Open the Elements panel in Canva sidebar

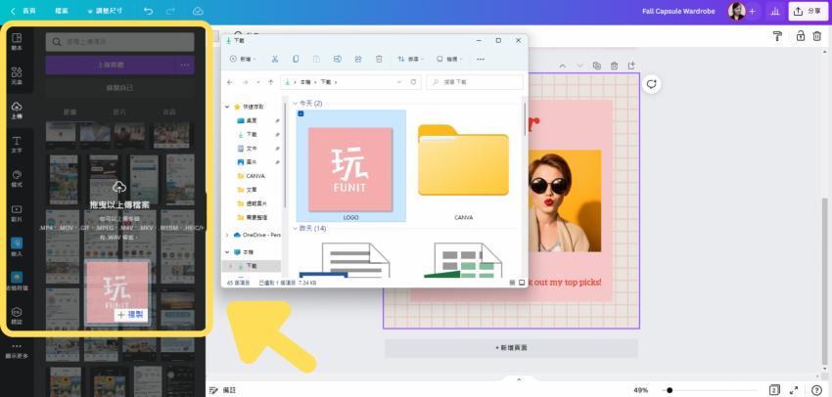(x=17, y=76)
